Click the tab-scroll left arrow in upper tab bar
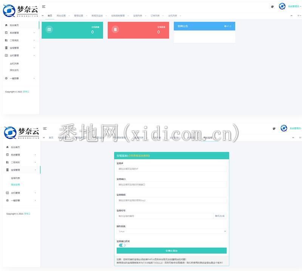The width and height of the screenshot is (302, 271). point(43,16)
